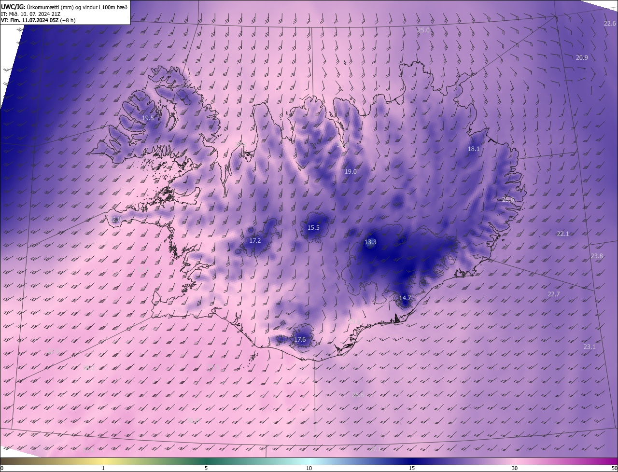618x472 pixels.
Task: Click the 17.2 value label
Action: pos(255,241)
